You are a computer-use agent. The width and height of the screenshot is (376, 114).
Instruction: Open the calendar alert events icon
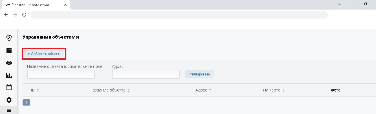[x=9, y=88]
